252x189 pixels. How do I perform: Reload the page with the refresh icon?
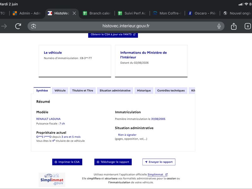[x=18, y=26]
